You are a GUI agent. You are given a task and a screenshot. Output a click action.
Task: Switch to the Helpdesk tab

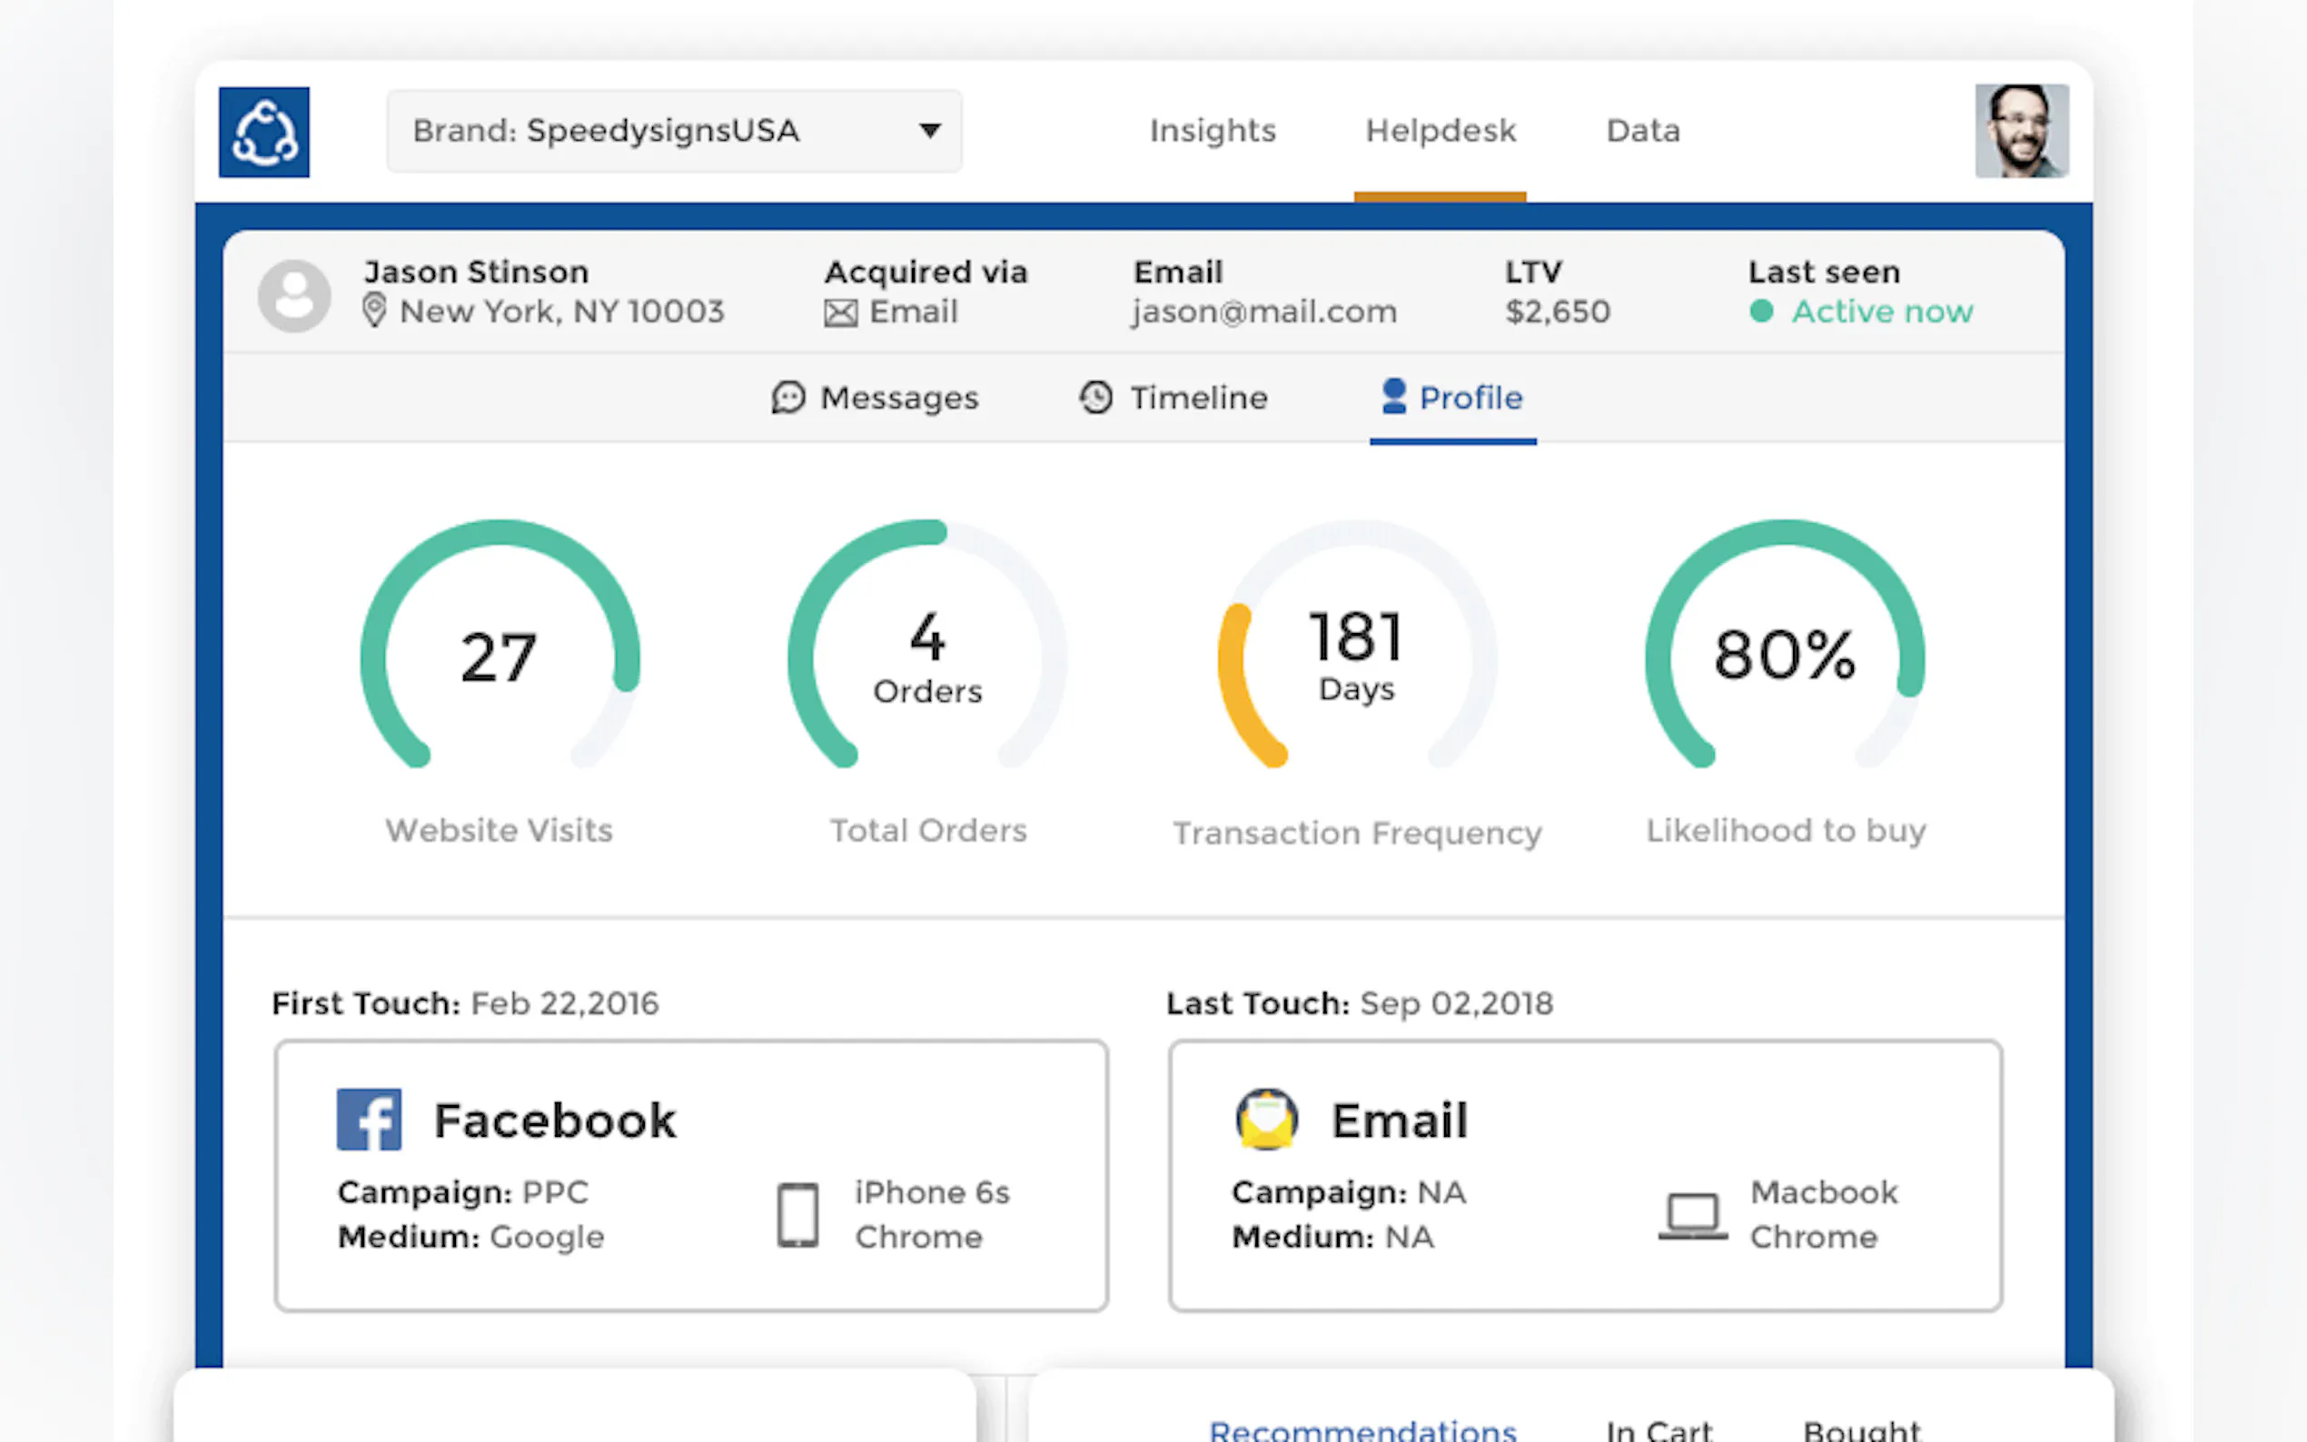1441,131
